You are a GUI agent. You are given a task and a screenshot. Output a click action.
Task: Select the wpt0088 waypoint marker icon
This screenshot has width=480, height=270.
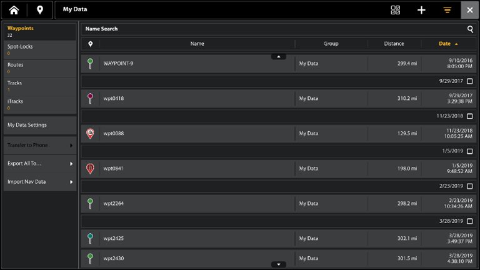[x=90, y=133]
